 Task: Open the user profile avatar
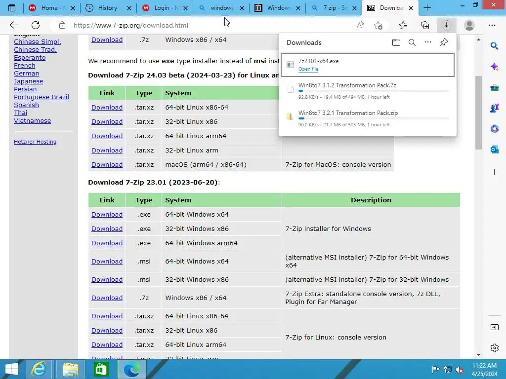469,25
